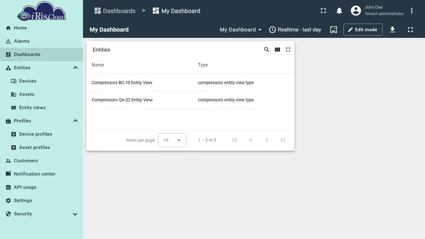The image size is (425, 239).
Task: Expand dashboard to fullscreen in the toolbar
Action: (410, 30)
